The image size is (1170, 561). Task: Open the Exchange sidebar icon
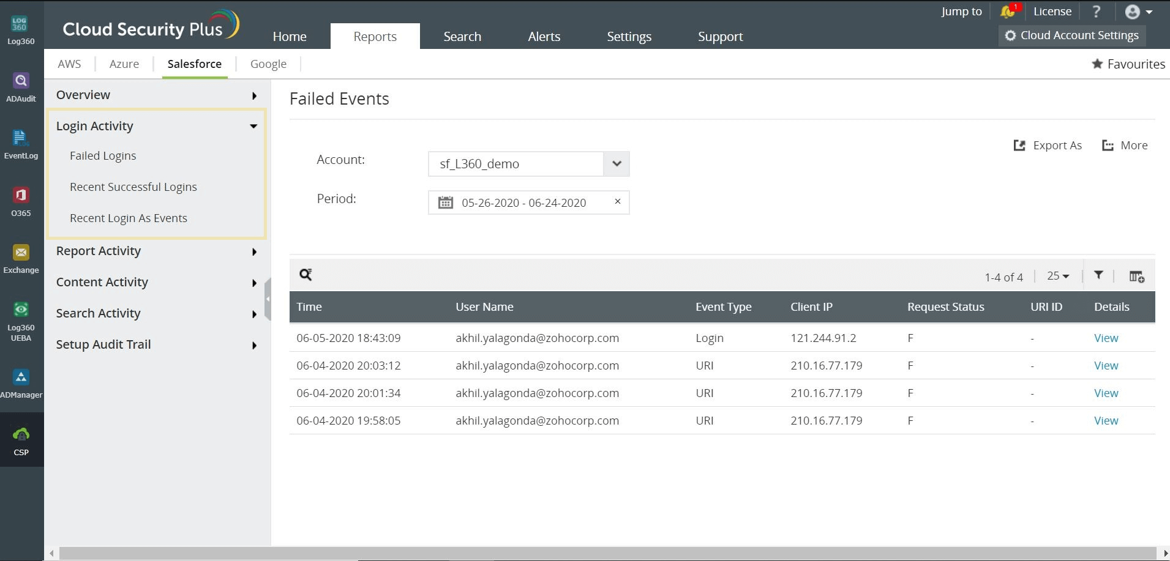tap(21, 259)
